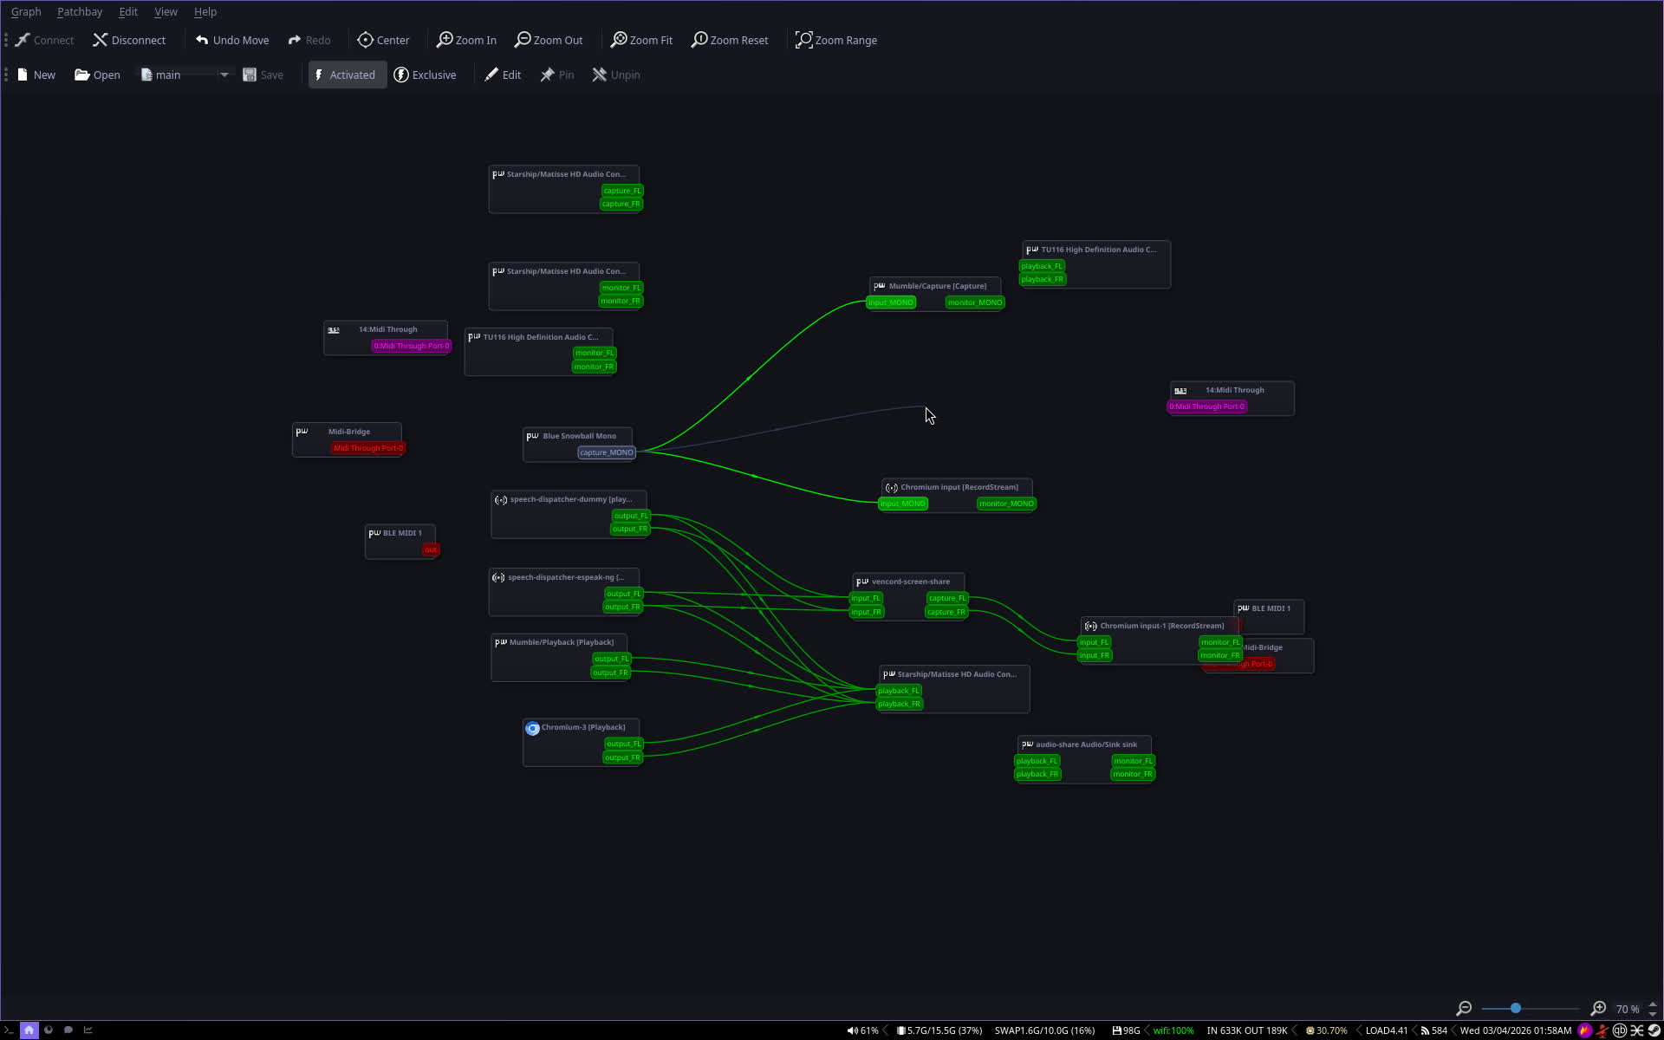Select audio-share Audio/Sink sink monitor_FR port
Viewport: 1664px width, 1040px height.
[x=1134, y=774]
